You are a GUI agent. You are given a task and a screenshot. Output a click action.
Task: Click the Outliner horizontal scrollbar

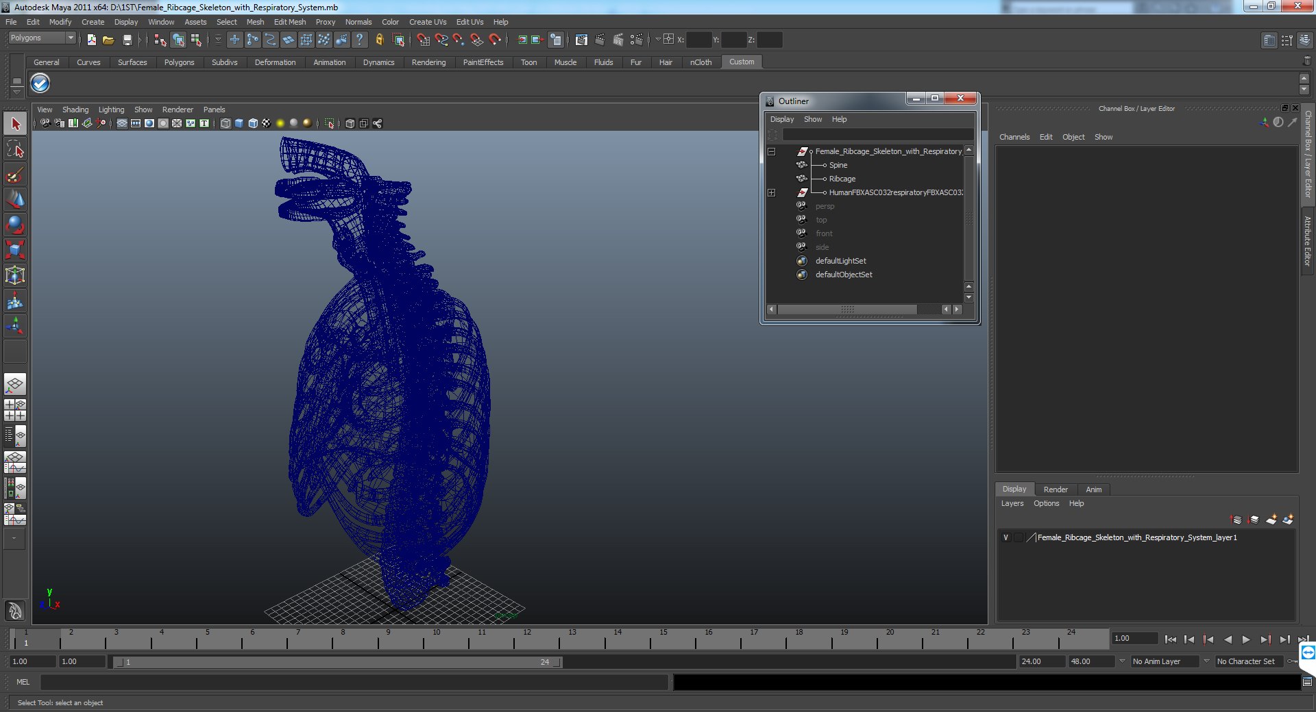coord(847,309)
